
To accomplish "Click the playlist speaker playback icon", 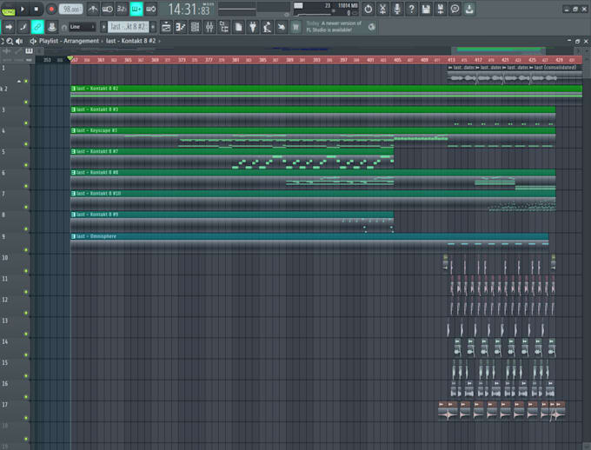I will [19, 41].
